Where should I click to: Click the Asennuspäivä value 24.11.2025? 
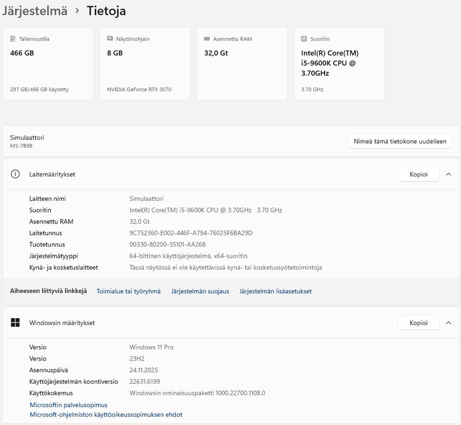pyautogui.click(x=144, y=370)
